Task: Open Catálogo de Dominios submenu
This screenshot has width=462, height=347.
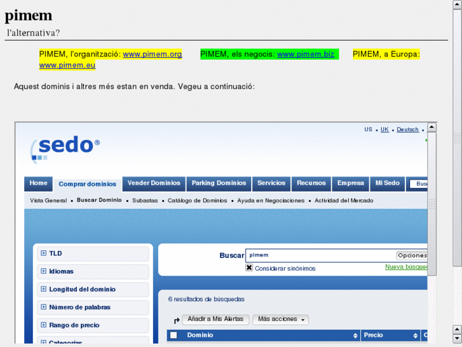Action: (x=198, y=201)
